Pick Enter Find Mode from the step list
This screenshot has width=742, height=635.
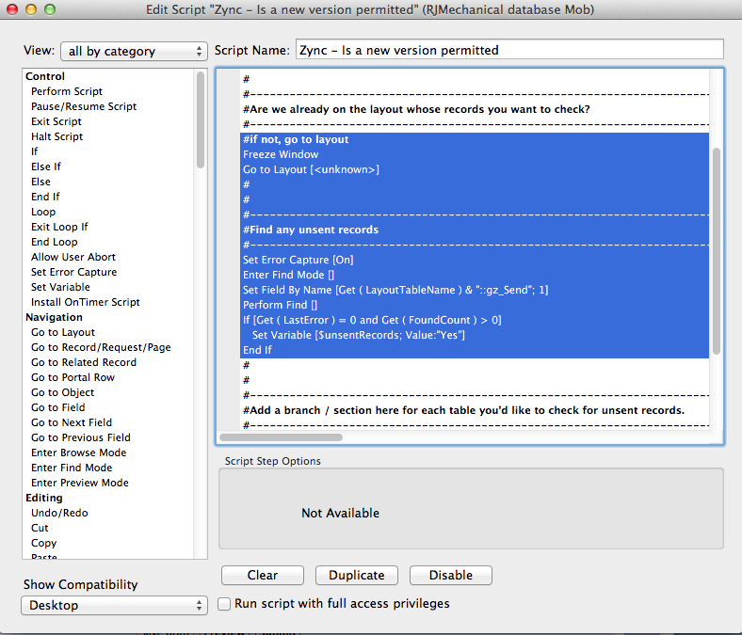click(x=72, y=468)
